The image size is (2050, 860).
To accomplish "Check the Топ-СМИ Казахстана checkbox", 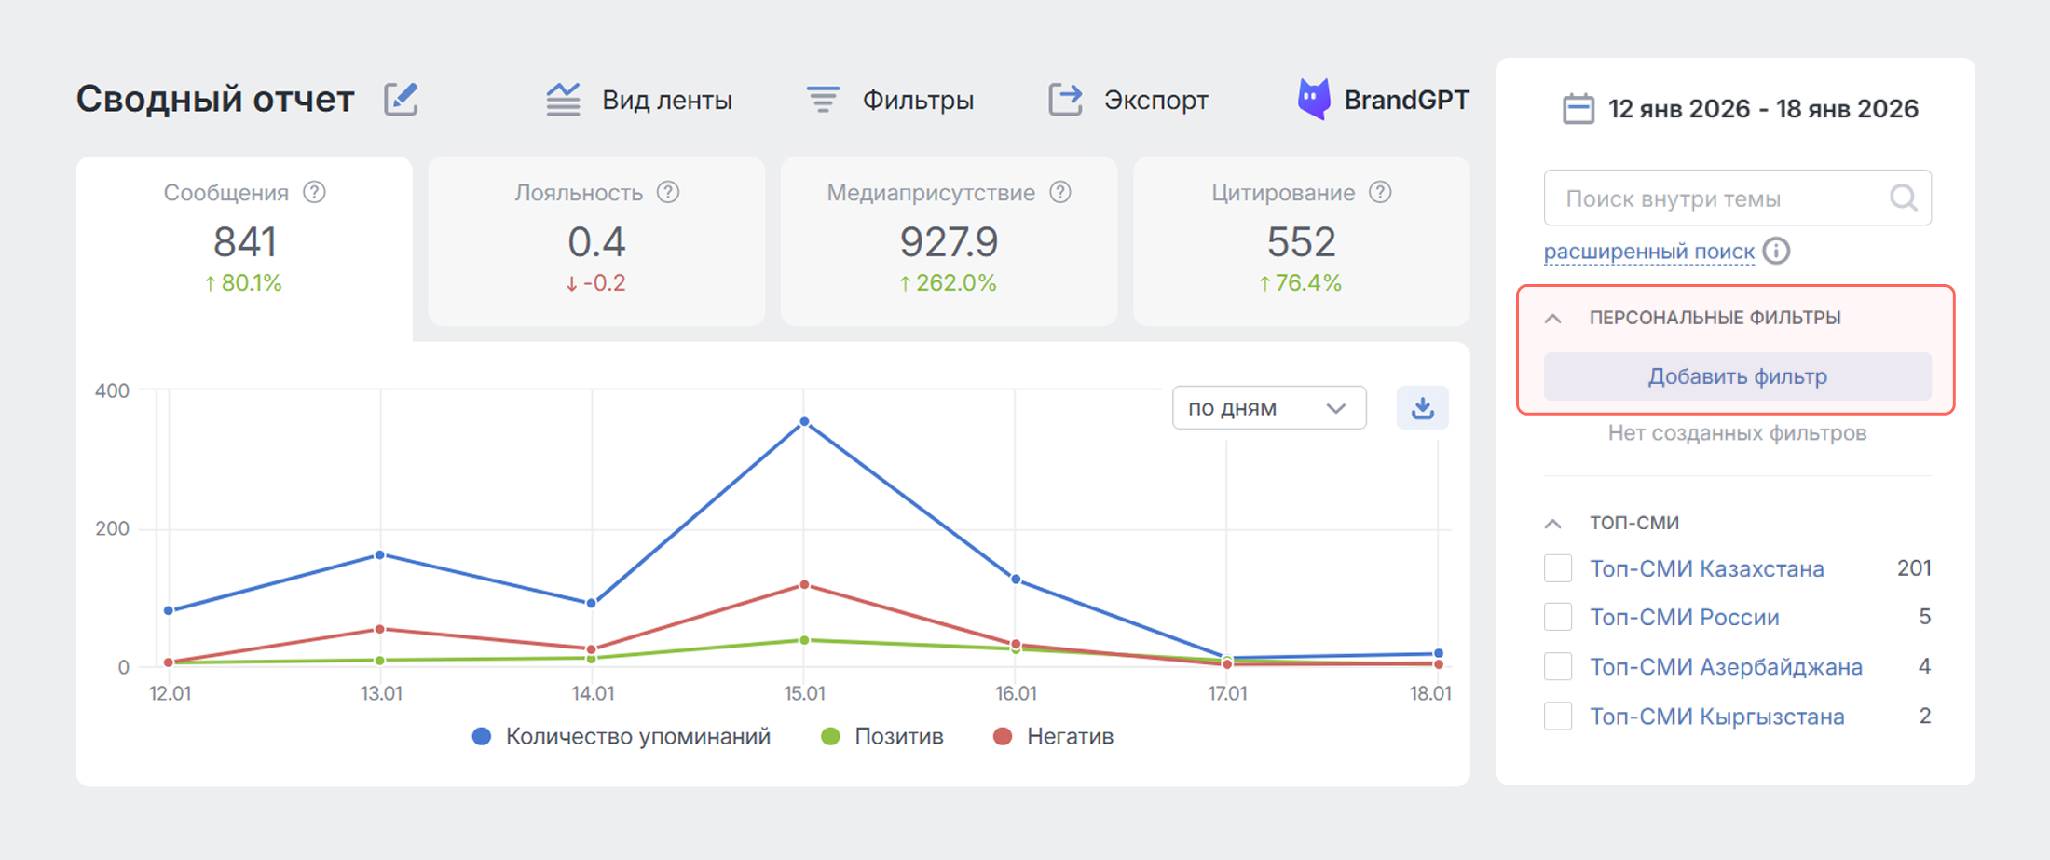I will (x=1558, y=568).
